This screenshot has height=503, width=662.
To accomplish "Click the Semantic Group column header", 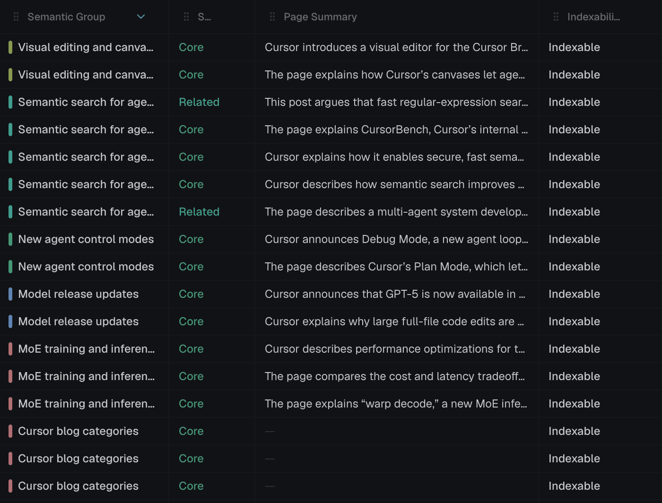I will coord(66,17).
